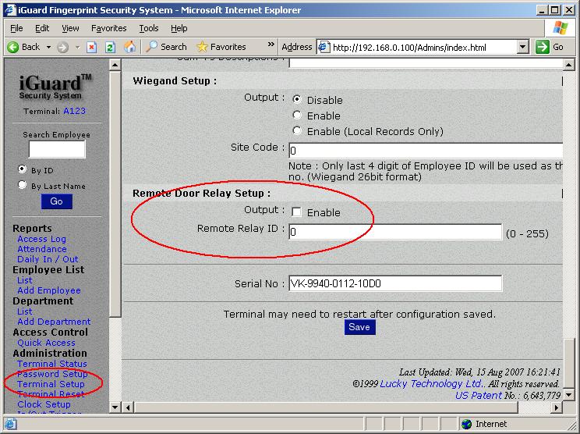Select Enable (Local Records Only) radio

[x=297, y=130]
